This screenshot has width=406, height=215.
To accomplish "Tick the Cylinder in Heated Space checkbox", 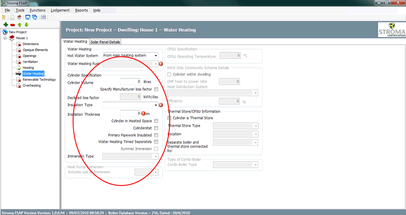I will tap(156, 121).
